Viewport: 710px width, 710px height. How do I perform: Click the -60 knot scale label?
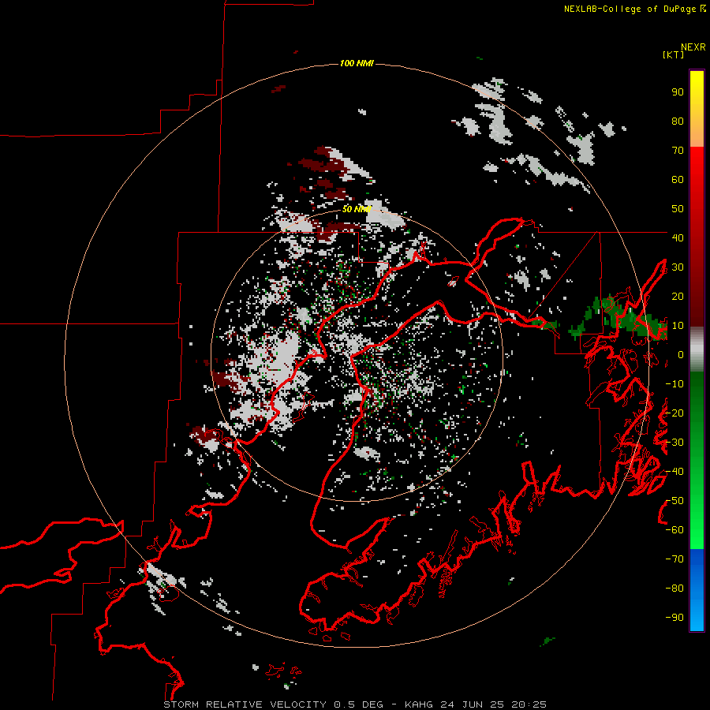click(674, 530)
